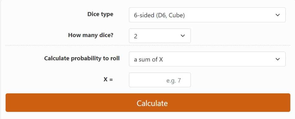Click the 'How many dice?' label

91,35
